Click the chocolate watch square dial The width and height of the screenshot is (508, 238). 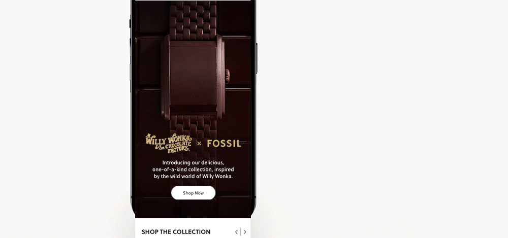coord(193,75)
